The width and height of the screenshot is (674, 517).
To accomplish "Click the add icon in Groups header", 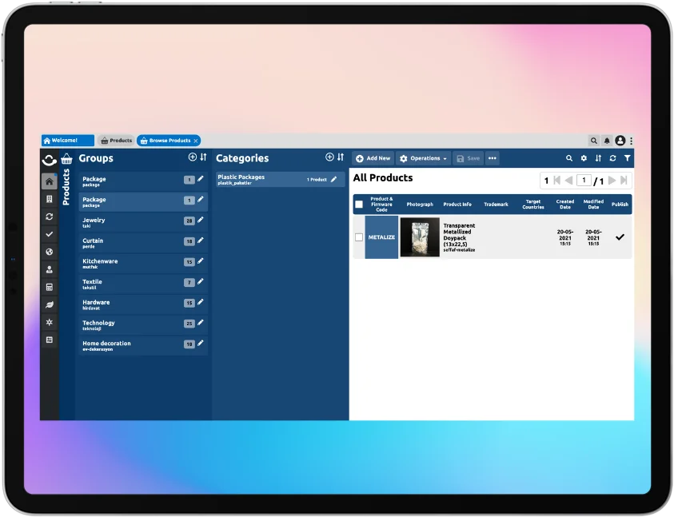I will point(192,157).
